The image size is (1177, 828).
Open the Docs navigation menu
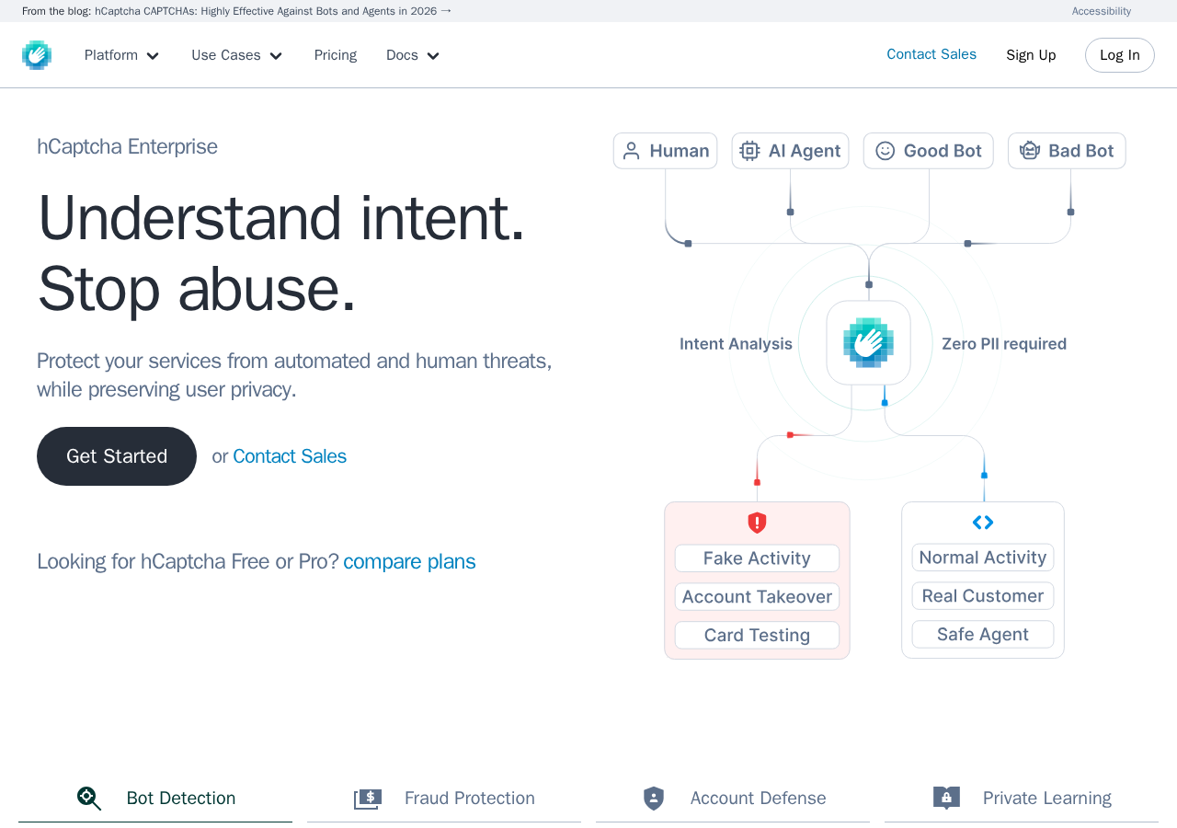[x=414, y=55]
